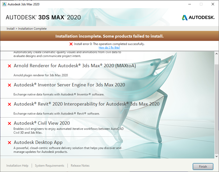The image size is (219, 172).
Task: Open the Release Notes link
Action: point(80,166)
